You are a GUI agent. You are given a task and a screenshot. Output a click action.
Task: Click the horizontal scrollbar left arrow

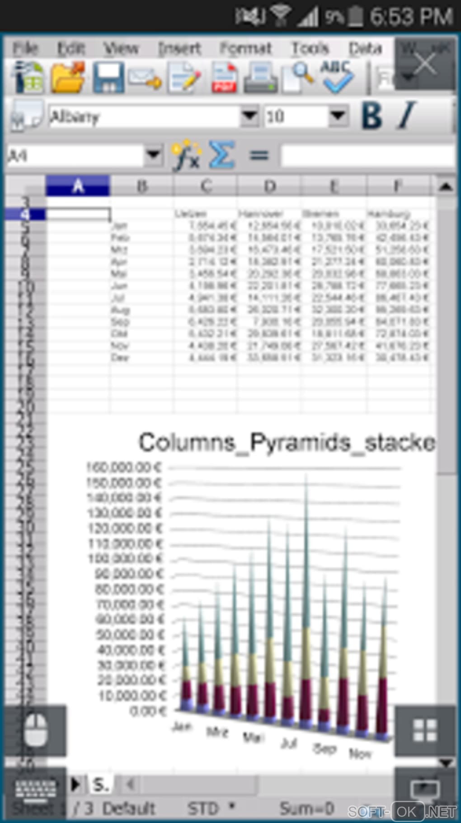click(x=130, y=784)
